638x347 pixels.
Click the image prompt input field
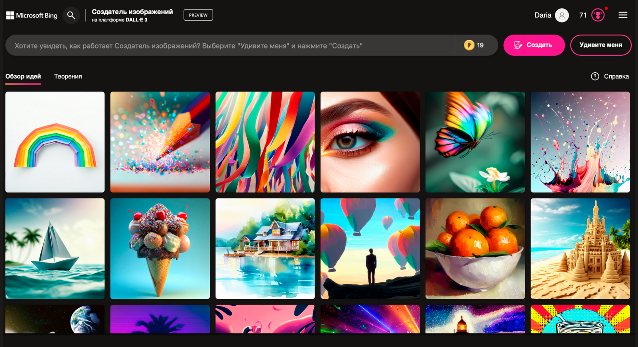(229, 45)
